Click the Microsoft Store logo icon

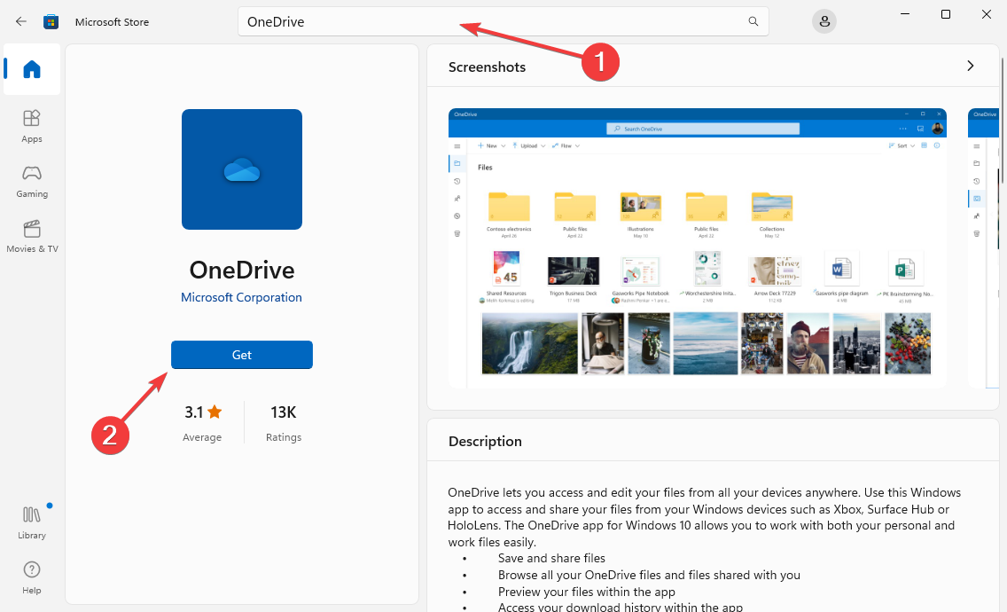pyautogui.click(x=51, y=22)
